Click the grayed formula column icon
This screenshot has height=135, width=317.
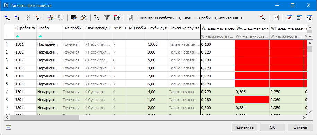(x=130, y=18)
